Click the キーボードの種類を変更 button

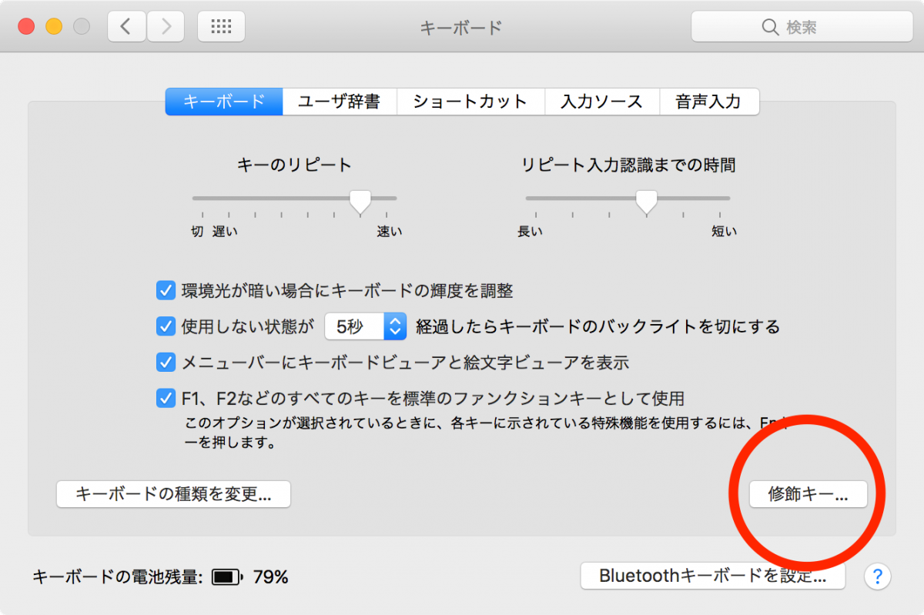click(x=173, y=494)
